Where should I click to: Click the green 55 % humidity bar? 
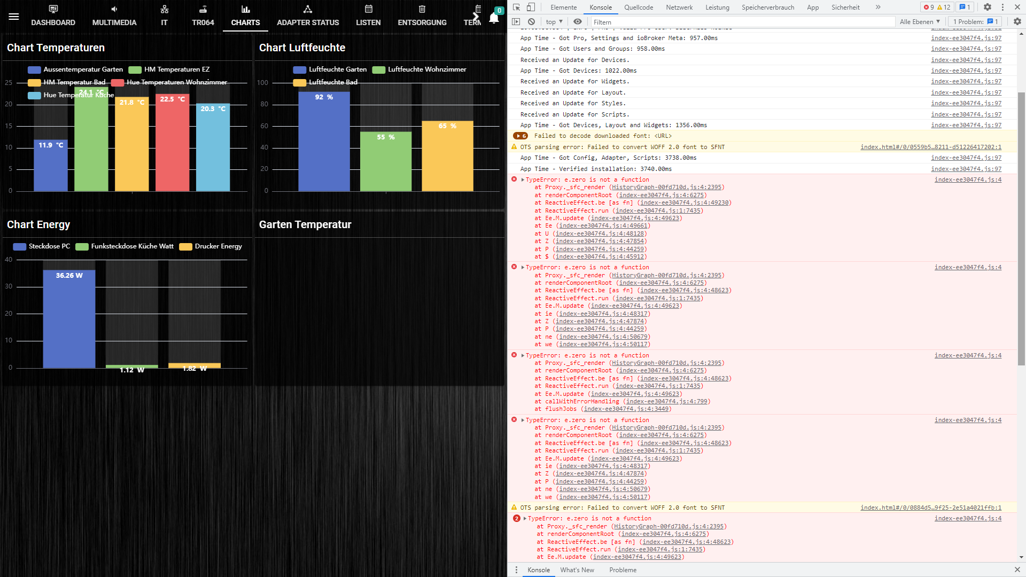pyautogui.click(x=386, y=161)
